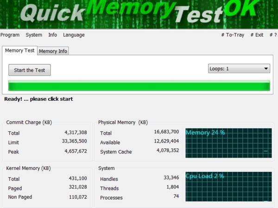The image size is (278, 208).
Task: Click the QuickMemoryTestOK banner
Action: pyautogui.click(x=139, y=14)
